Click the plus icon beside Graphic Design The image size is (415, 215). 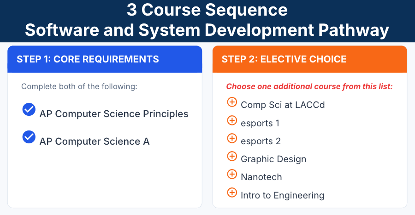point(232,156)
